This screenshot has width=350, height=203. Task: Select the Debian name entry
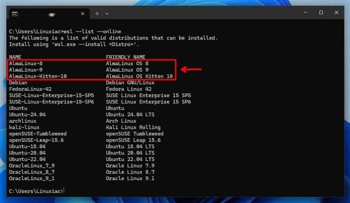click(x=18, y=83)
